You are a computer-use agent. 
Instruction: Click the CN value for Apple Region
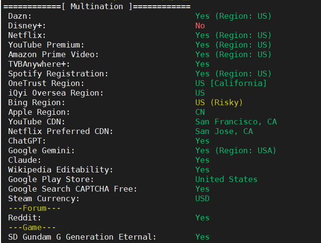[x=200, y=112]
